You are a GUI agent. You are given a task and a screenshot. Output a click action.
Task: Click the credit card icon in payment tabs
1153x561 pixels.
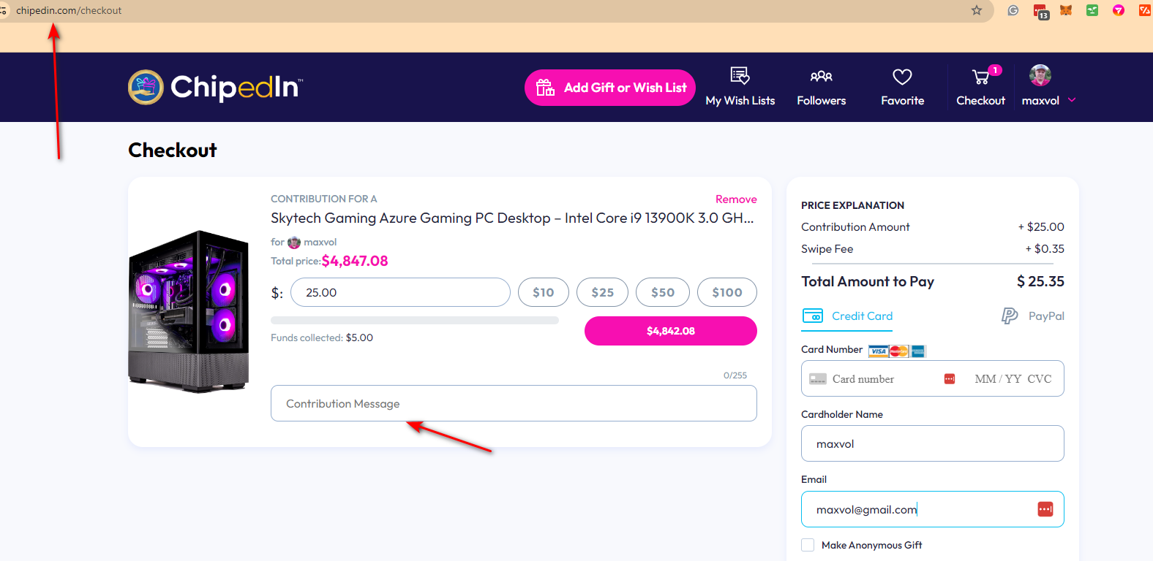coord(813,316)
